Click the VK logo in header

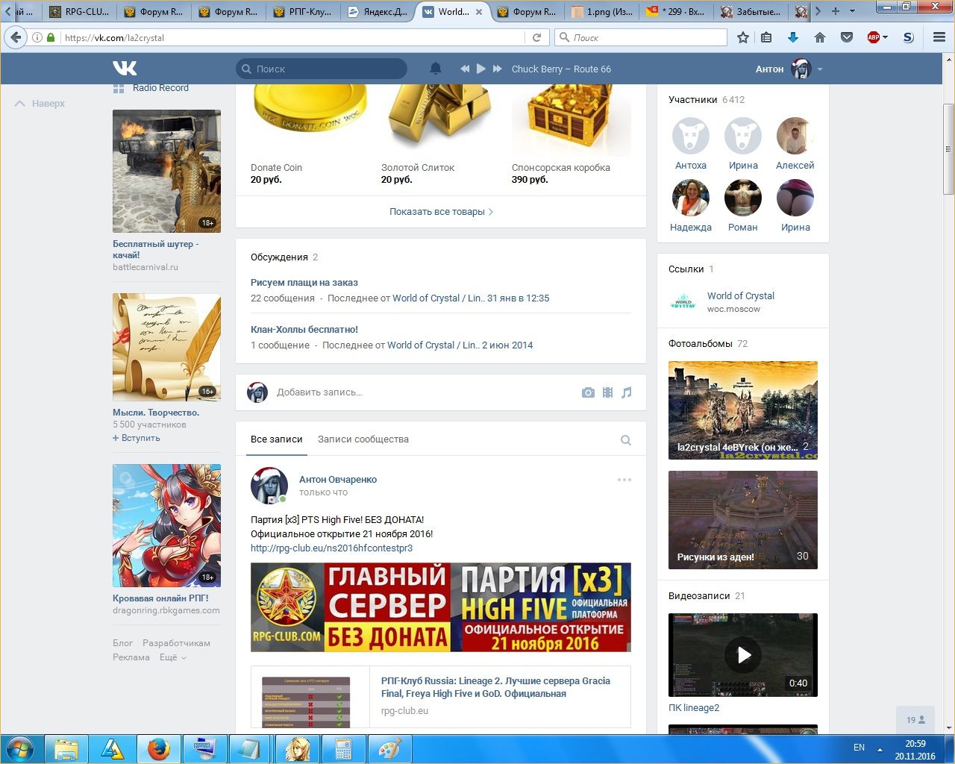click(x=125, y=69)
